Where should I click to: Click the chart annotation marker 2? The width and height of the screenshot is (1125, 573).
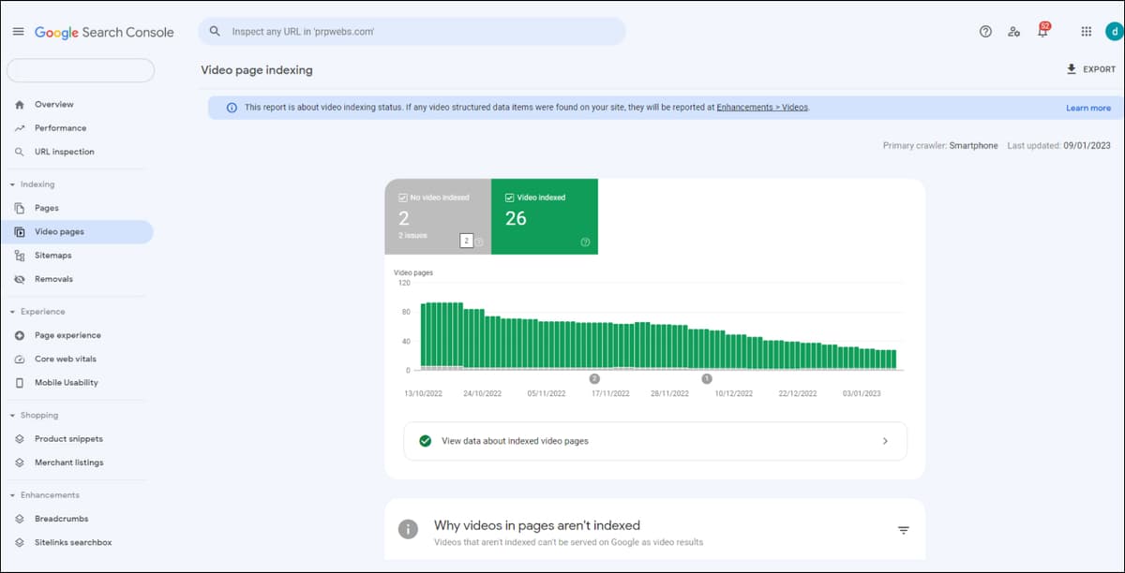pyautogui.click(x=594, y=378)
